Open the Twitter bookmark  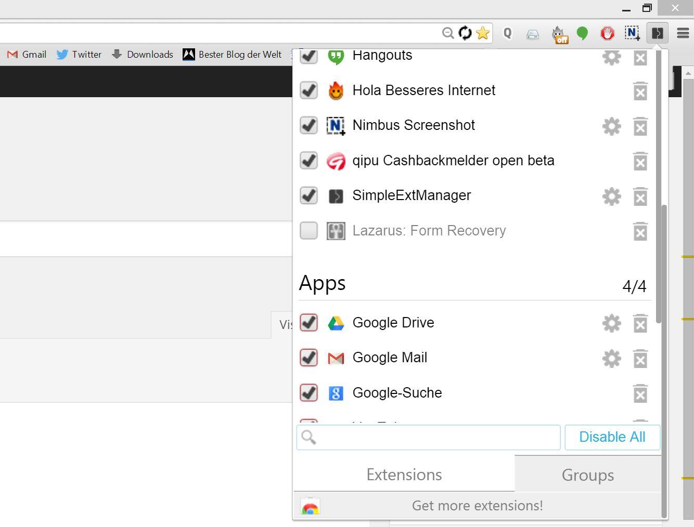(x=79, y=55)
